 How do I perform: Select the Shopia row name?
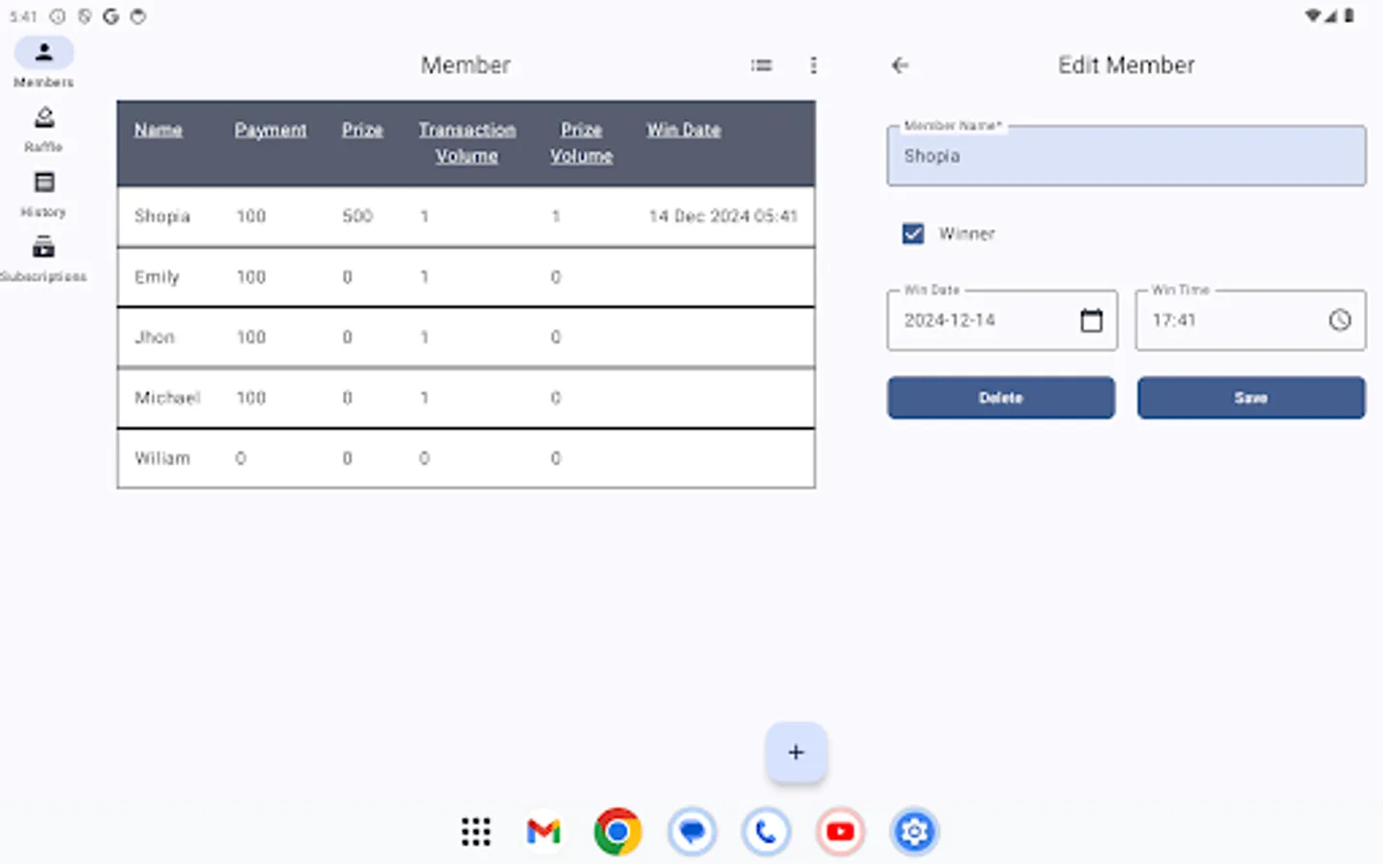(x=162, y=216)
